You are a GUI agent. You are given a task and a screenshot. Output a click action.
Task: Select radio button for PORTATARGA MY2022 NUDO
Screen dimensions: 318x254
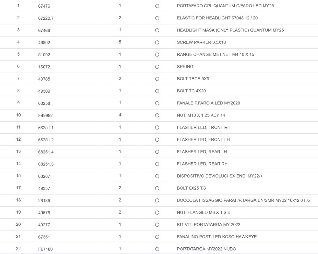[x=157, y=249]
